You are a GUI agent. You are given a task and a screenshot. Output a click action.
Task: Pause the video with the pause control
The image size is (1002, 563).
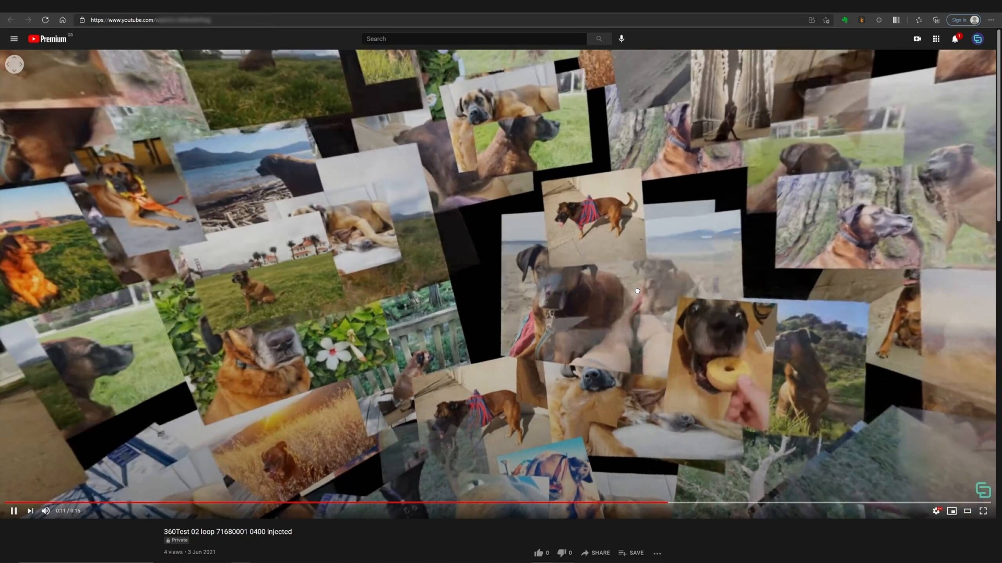coord(14,511)
